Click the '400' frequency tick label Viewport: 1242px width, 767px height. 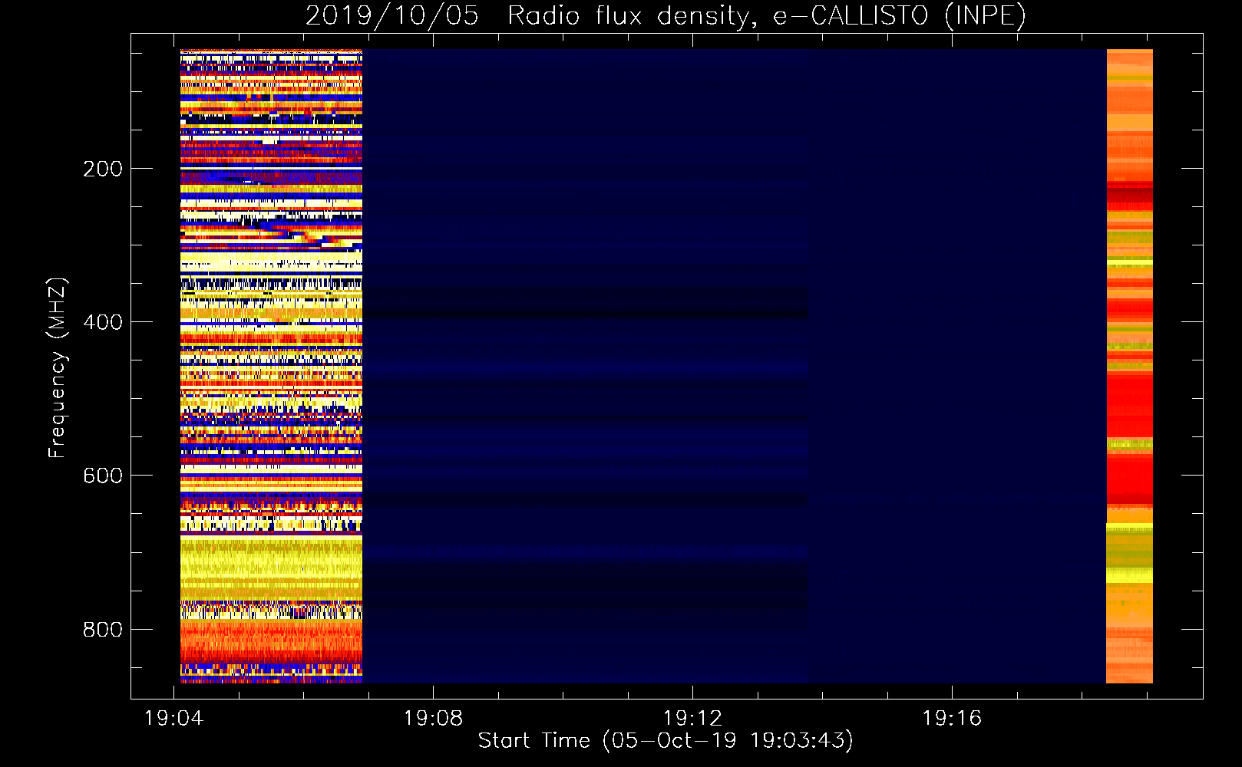tap(103, 322)
